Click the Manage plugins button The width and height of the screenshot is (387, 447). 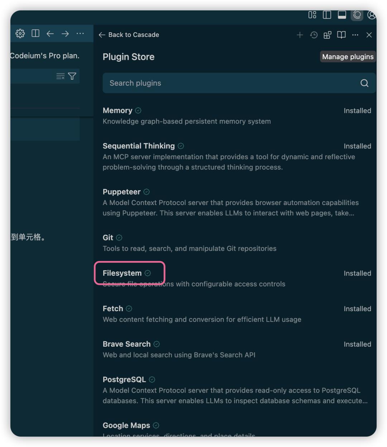click(x=348, y=57)
